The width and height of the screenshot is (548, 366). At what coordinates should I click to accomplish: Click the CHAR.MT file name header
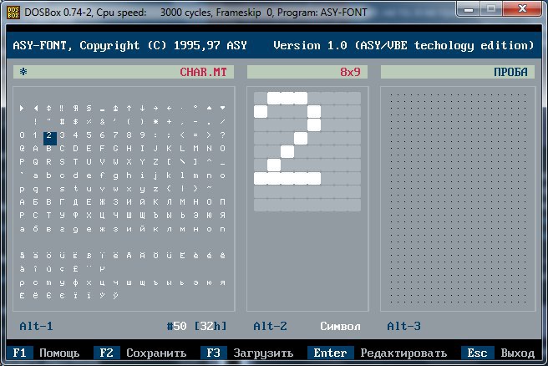coord(203,72)
